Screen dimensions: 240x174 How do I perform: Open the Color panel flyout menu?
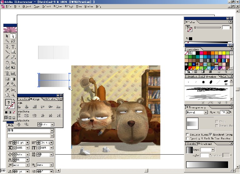click(230, 22)
